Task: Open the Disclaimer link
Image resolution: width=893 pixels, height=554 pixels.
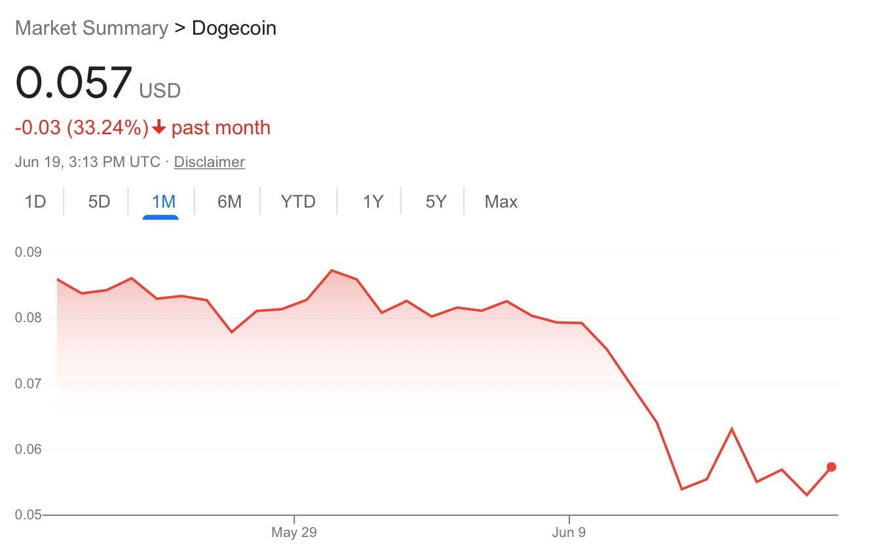Action: click(210, 162)
